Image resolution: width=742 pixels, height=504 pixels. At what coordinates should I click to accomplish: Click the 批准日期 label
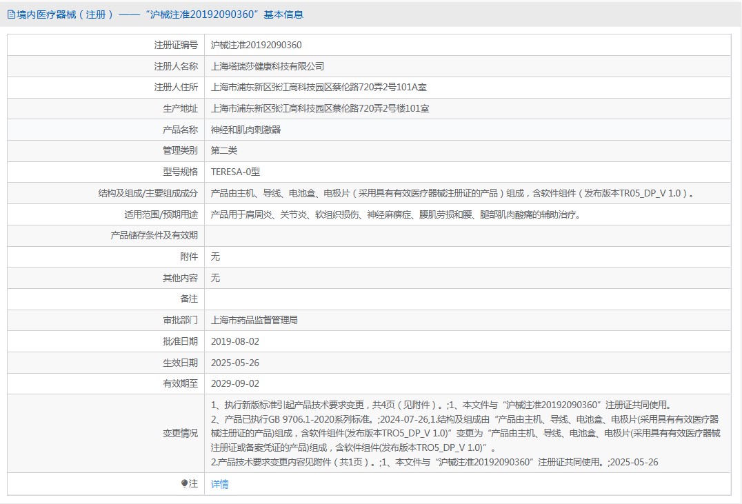point(180,341)
